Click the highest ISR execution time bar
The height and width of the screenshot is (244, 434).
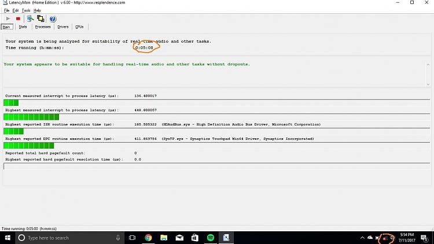point(13,131)
